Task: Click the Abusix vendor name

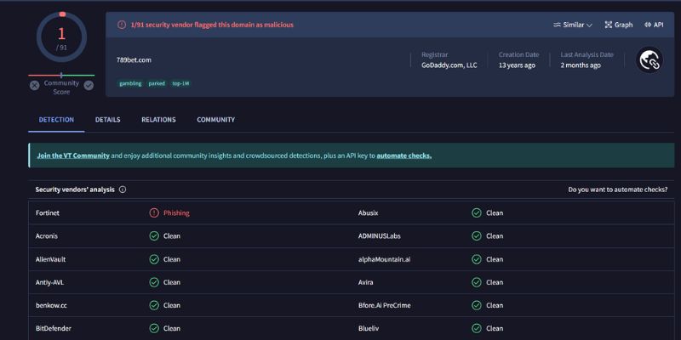Action: pos(368,213)
